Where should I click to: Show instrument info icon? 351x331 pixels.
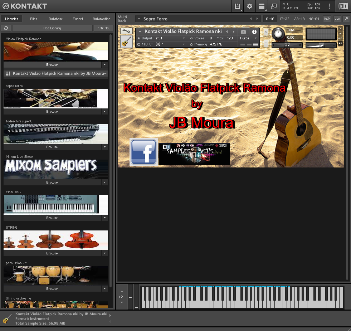254,32
